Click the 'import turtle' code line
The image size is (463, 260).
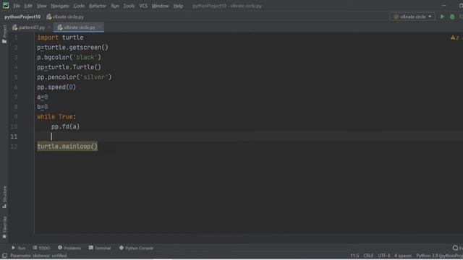(60, 38)
